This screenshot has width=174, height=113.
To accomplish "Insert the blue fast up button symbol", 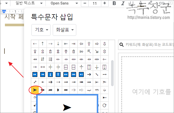I will [x=51, y=74].
